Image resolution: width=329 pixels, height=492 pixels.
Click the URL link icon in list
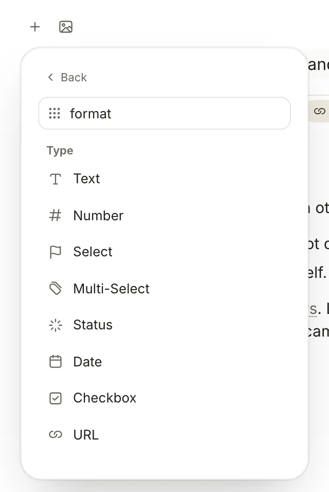pyautogui.click(x=56, y=434)
